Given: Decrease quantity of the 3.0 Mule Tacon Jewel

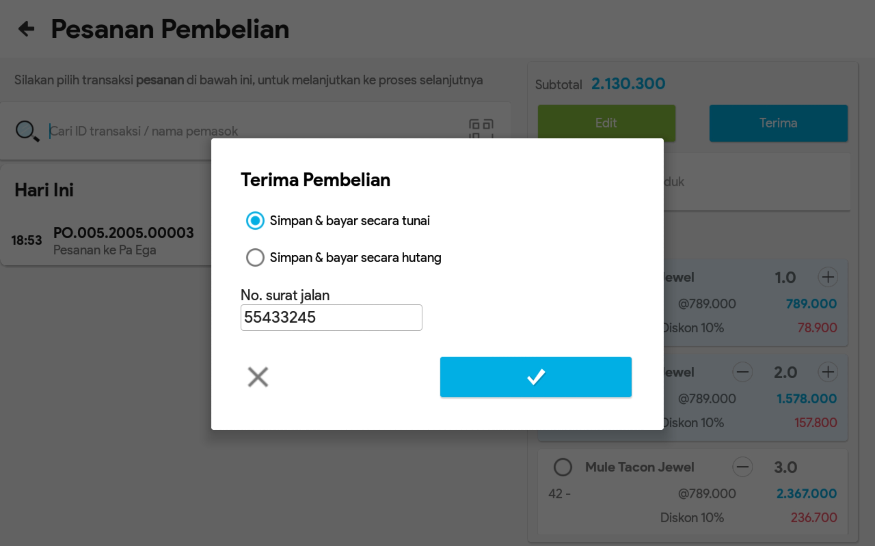Looking at the screenshot, I should 742,467.
